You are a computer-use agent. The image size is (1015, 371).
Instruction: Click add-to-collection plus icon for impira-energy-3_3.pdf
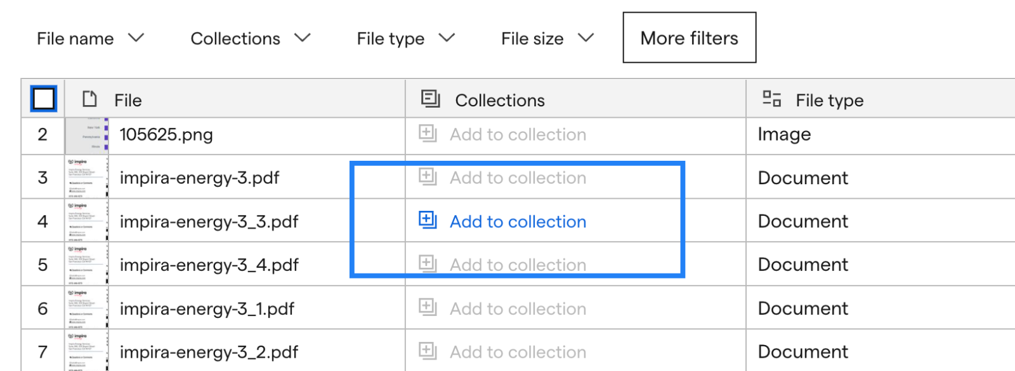(x=428, y=220)
